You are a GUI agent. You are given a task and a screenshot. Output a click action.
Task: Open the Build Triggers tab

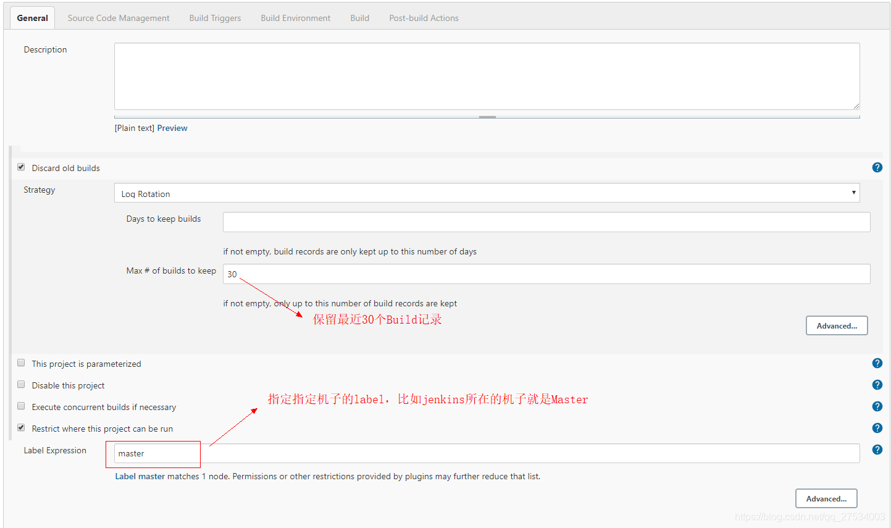point(215,18)
